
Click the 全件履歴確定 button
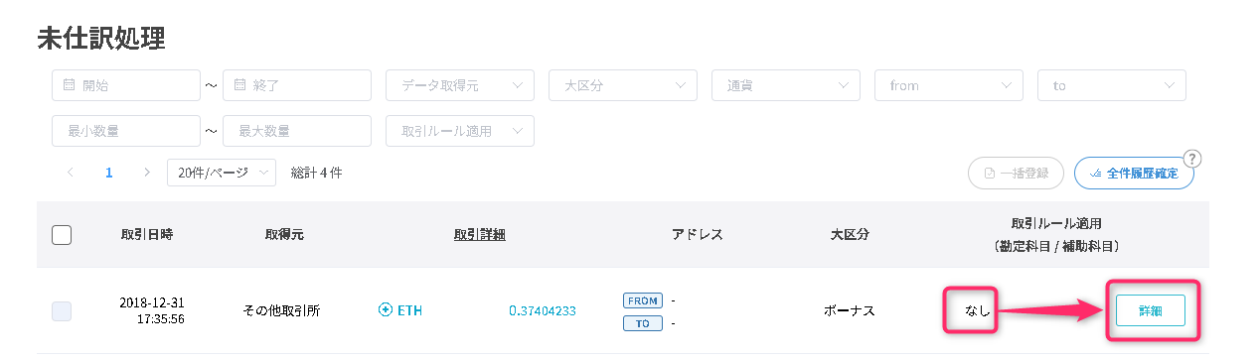pos(1134,174)
